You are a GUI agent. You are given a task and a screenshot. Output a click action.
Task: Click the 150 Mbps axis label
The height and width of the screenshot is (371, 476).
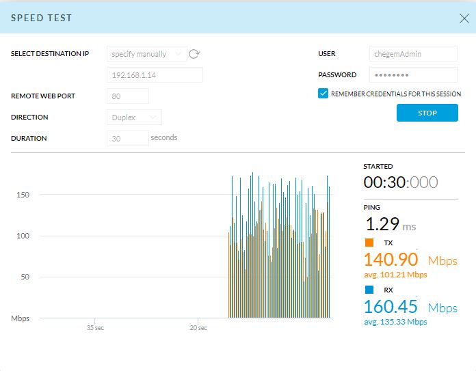coord(23,195)
